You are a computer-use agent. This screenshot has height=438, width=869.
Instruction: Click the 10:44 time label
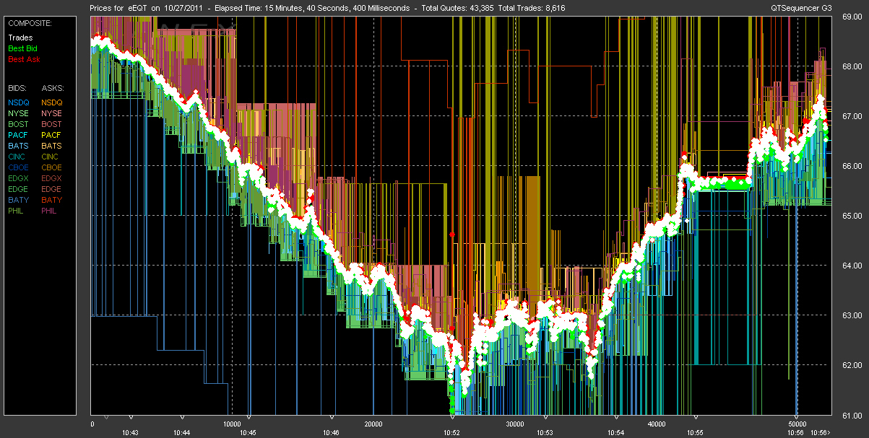coord(182,432)
